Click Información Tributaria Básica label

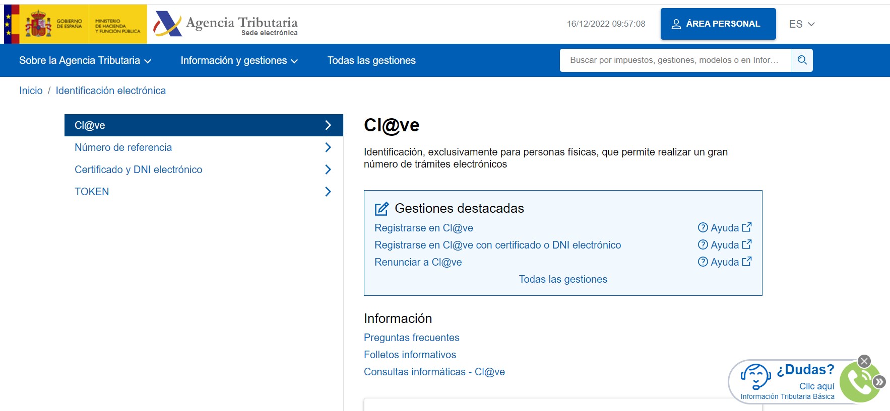coord(787,396)
